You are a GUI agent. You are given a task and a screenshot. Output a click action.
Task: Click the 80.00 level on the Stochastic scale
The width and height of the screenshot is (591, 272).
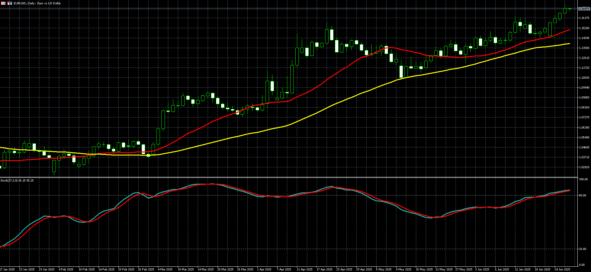(x=583, y=195)
